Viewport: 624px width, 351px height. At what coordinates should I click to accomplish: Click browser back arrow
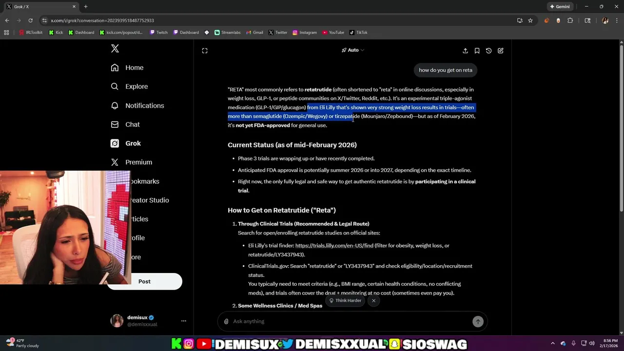pos(7,20)
